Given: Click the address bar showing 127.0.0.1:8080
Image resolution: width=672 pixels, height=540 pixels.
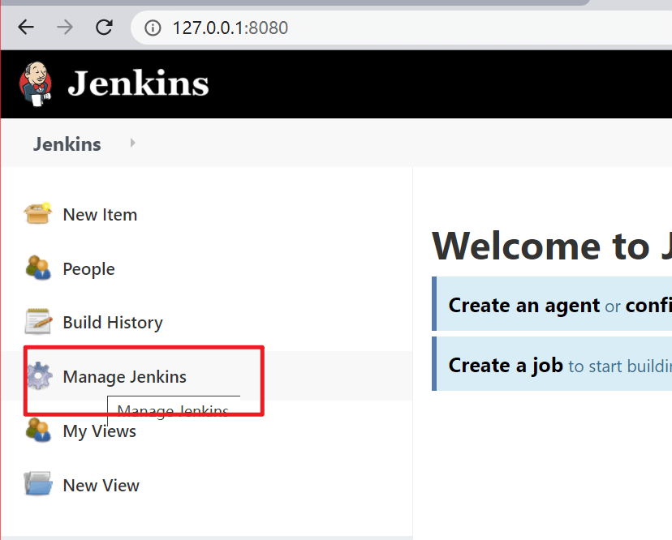Looking at the screenshot, I should 403,28.
